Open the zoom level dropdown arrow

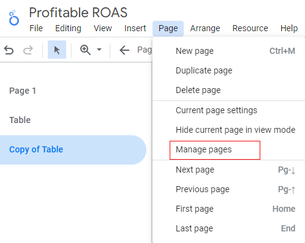(99, 50)
